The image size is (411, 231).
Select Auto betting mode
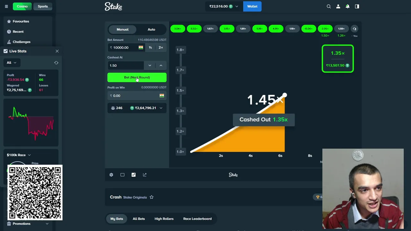151,30
